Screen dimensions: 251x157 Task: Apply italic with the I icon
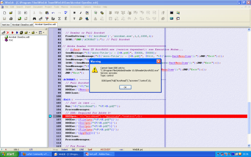[81, 13]
